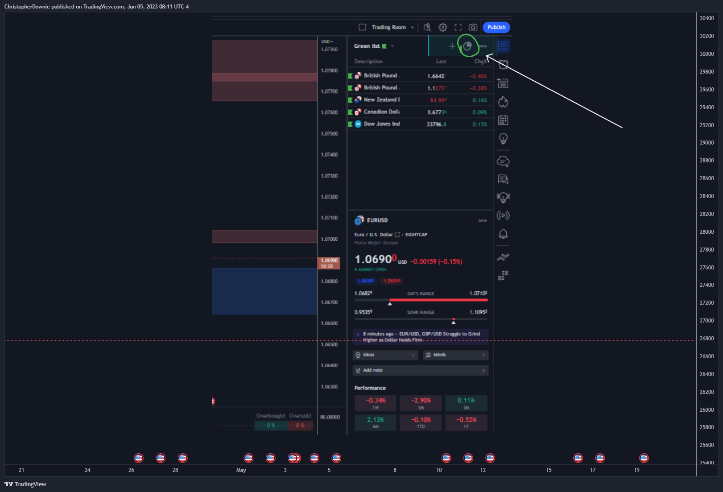The width and height of the screenshot is (723, 492).
Task: Click the blue bid price pill 1.0690
Action: [366, 281]
